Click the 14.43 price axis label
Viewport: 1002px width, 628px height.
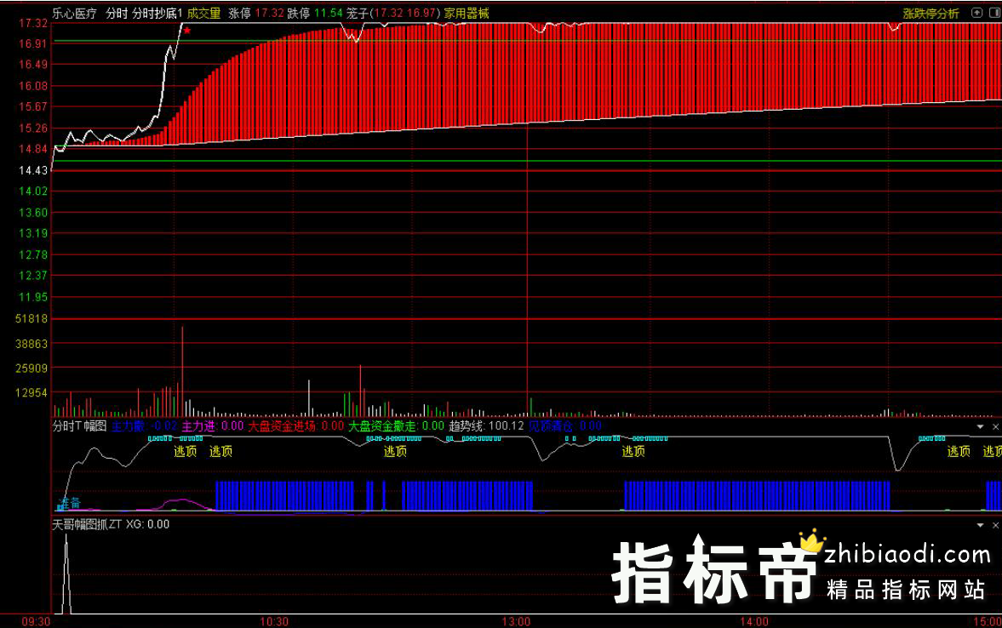(32, 170)
